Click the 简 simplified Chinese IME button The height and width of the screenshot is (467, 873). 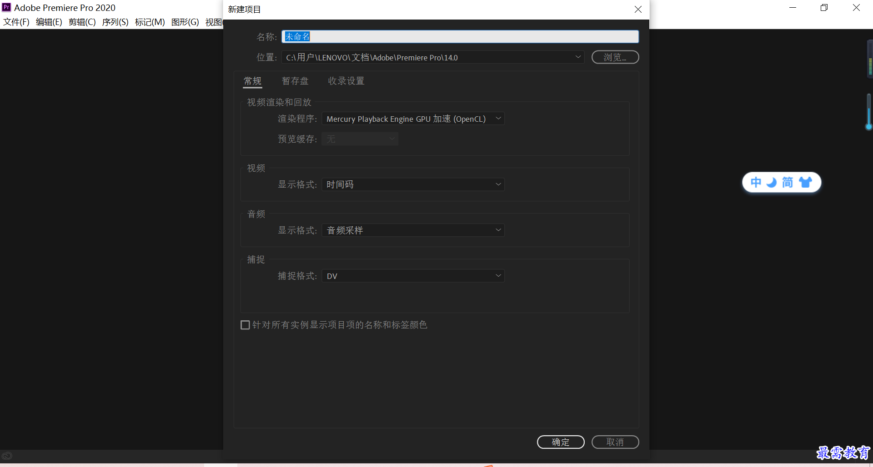(x=788, y=183)
